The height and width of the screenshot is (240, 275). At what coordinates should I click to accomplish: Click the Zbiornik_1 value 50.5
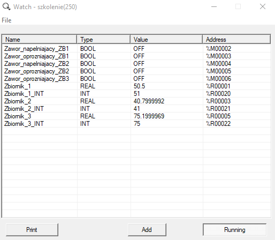coord(139,86)
